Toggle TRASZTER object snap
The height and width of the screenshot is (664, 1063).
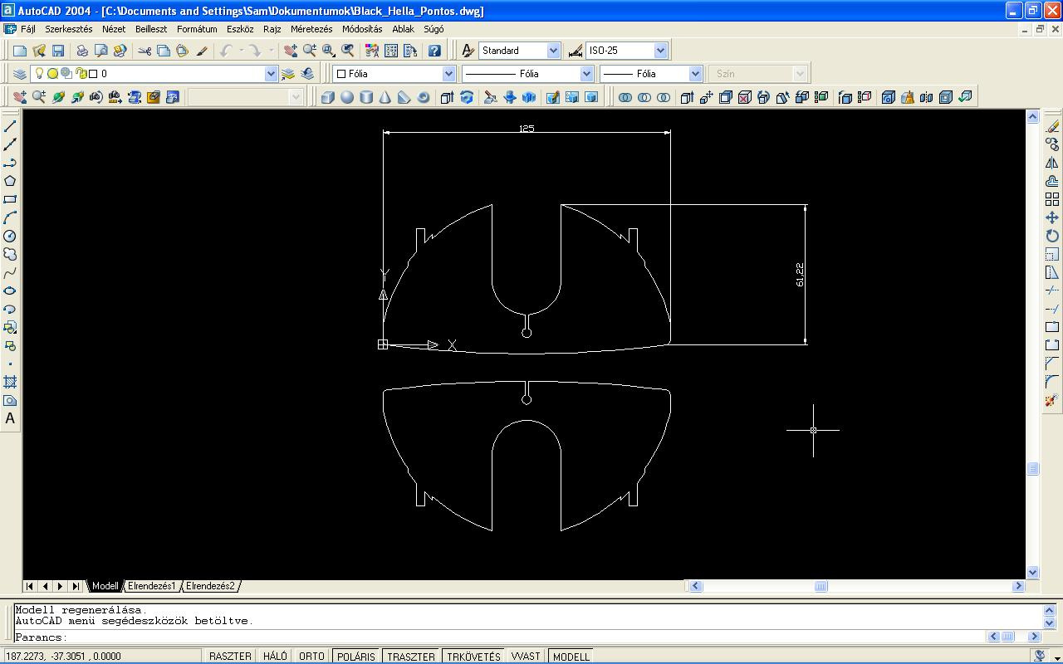[411, 656]
